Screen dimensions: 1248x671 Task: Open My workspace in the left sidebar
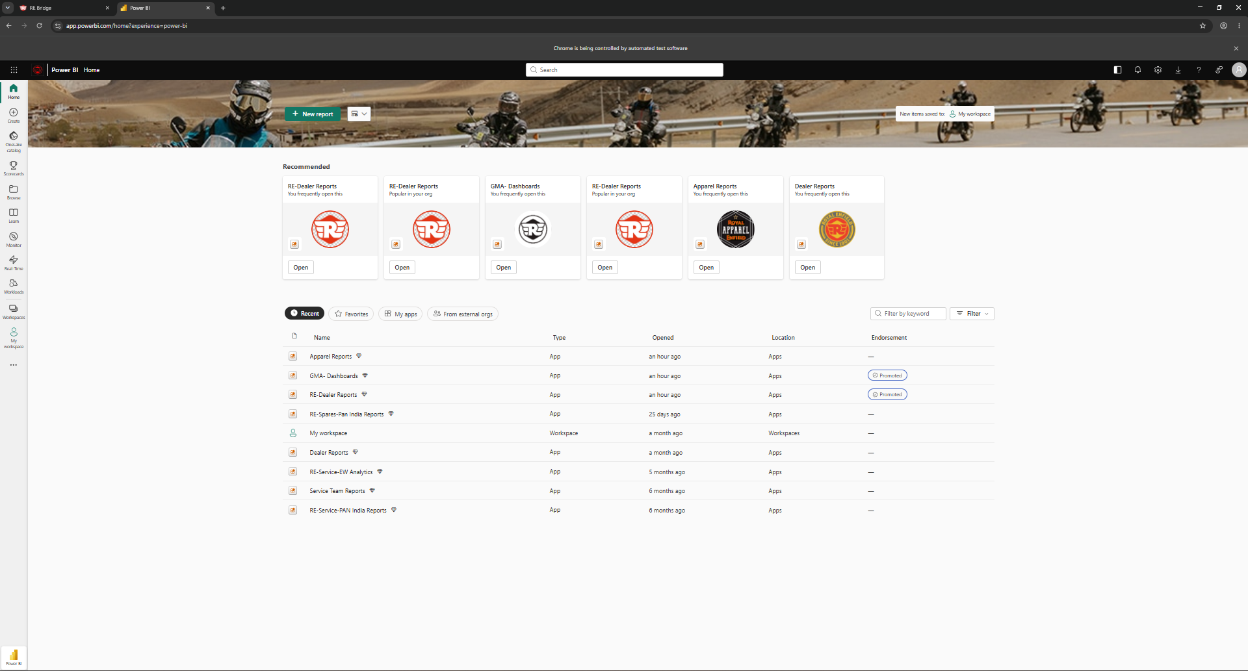click(x=14, y=338)
